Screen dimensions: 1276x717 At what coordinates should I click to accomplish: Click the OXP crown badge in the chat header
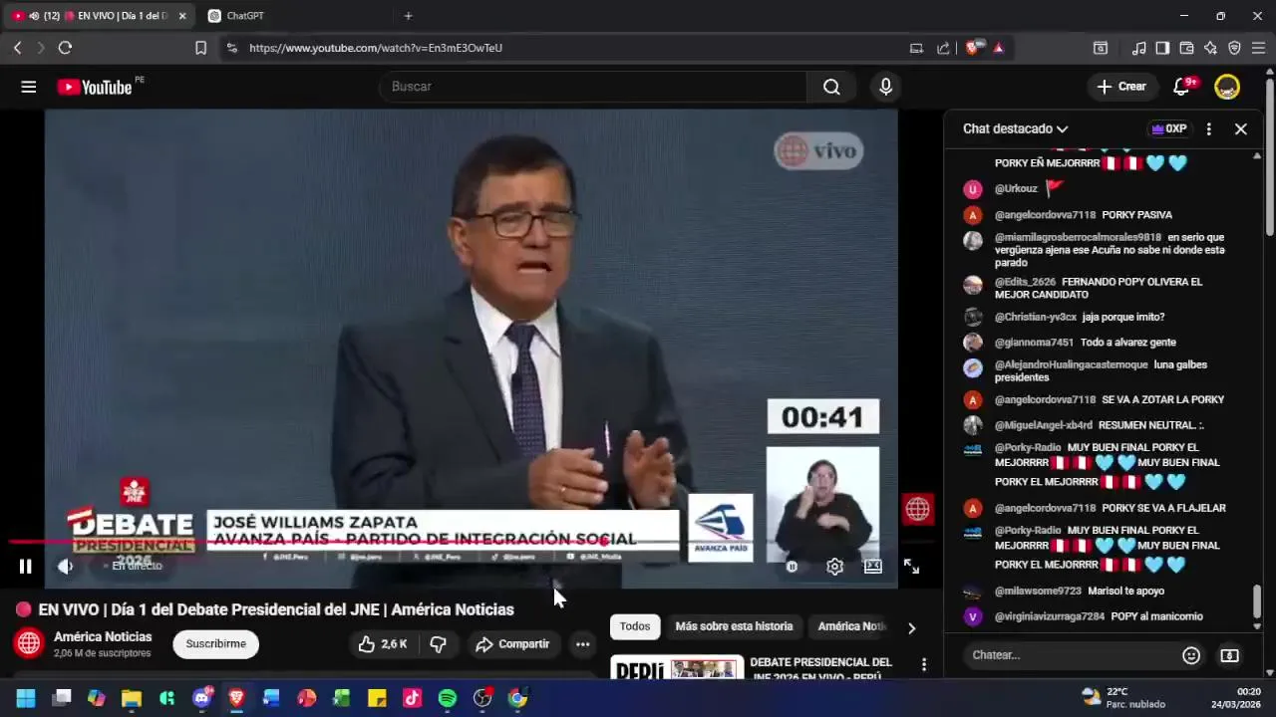pos(1168,128)
